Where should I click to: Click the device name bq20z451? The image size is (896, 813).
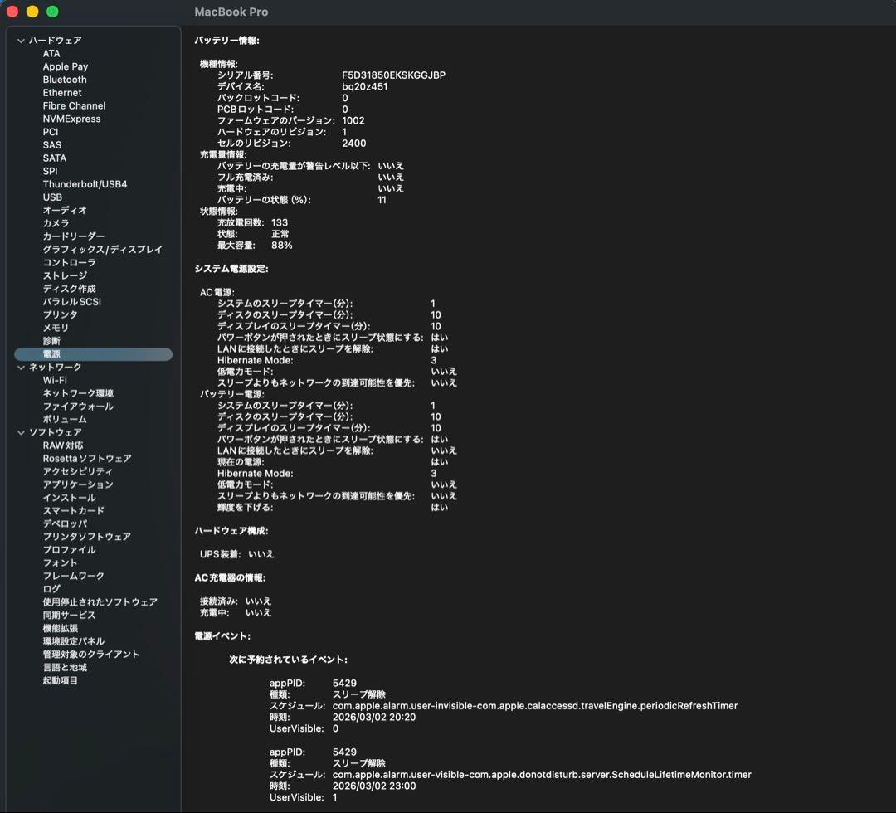pos(364,87)
